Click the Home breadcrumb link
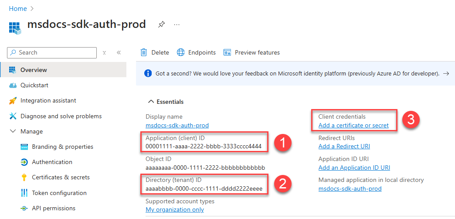Viewport: 455px width, 219px height. click(x=18, y=9)
